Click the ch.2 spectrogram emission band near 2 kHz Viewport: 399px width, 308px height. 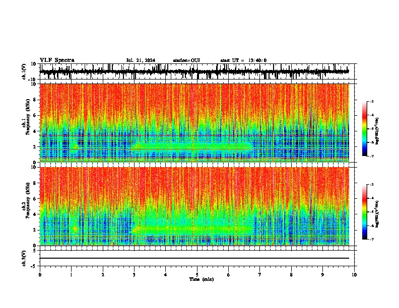(192, 230)
